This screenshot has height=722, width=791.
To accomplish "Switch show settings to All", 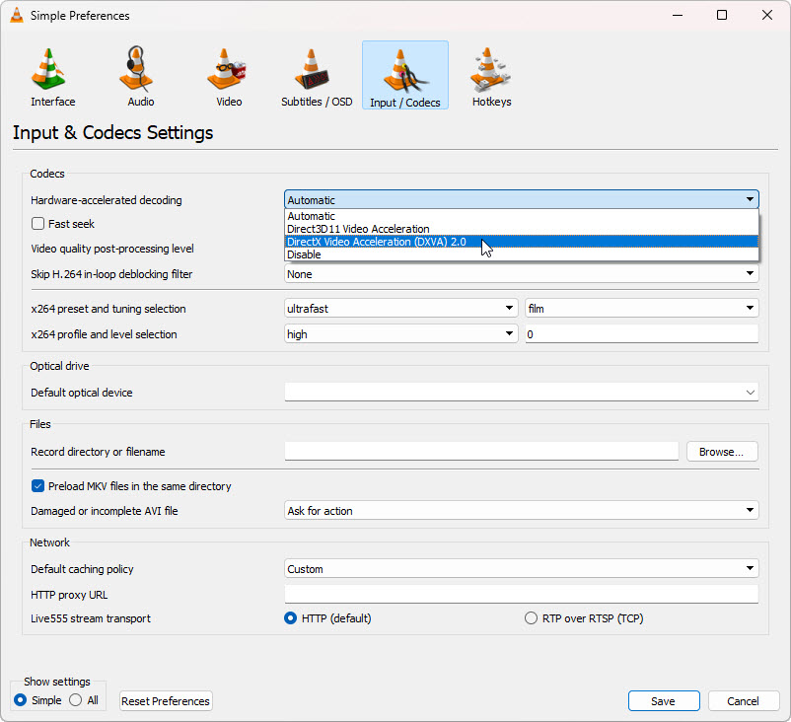I will (75, 699).
